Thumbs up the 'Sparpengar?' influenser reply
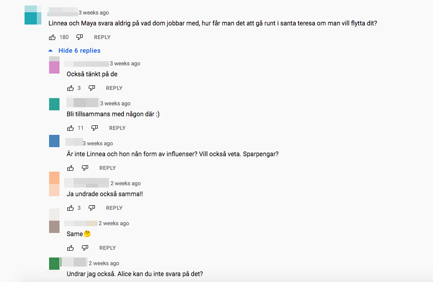This screenshot has width=433, height=282. 70,168
